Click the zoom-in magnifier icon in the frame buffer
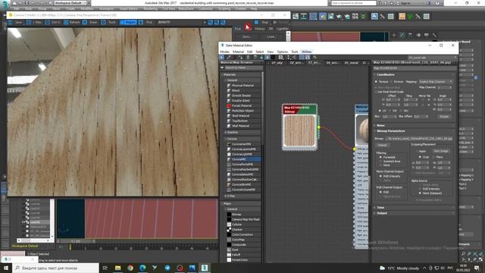This screenshot has height=273, width=485. 211,22
